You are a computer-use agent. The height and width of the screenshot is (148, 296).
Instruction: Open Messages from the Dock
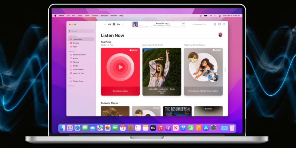(85, 128)
